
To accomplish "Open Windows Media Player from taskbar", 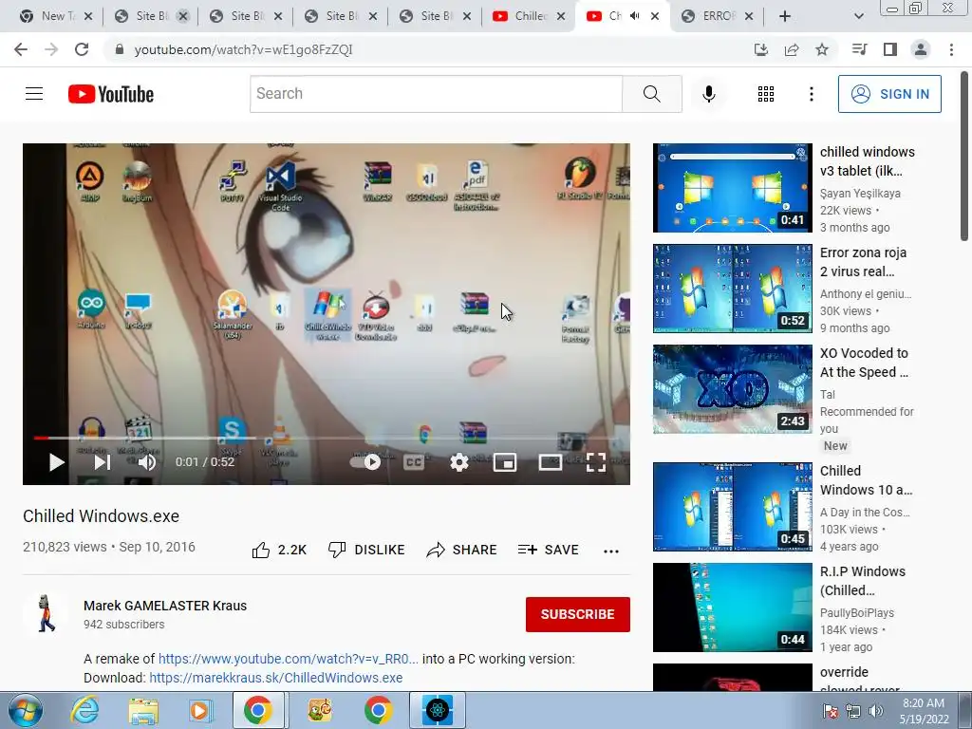I will click(199, 710).
